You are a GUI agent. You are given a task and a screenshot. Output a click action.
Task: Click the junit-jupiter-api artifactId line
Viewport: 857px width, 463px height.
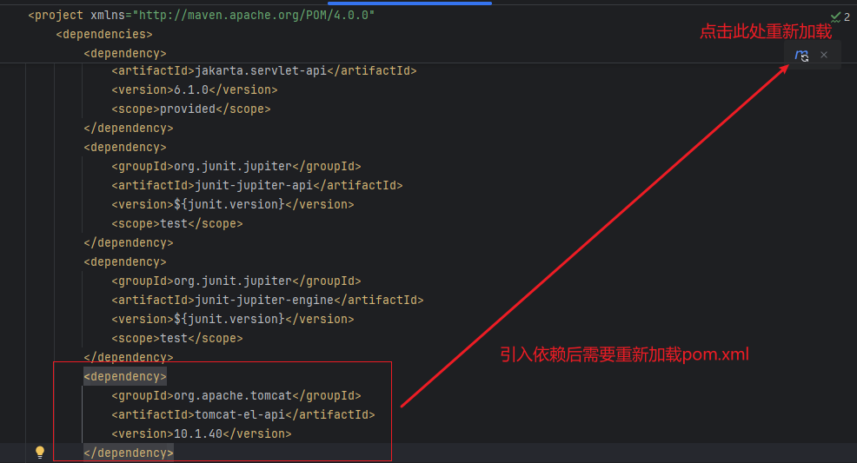pyautogui.click(x=257, y=186)
